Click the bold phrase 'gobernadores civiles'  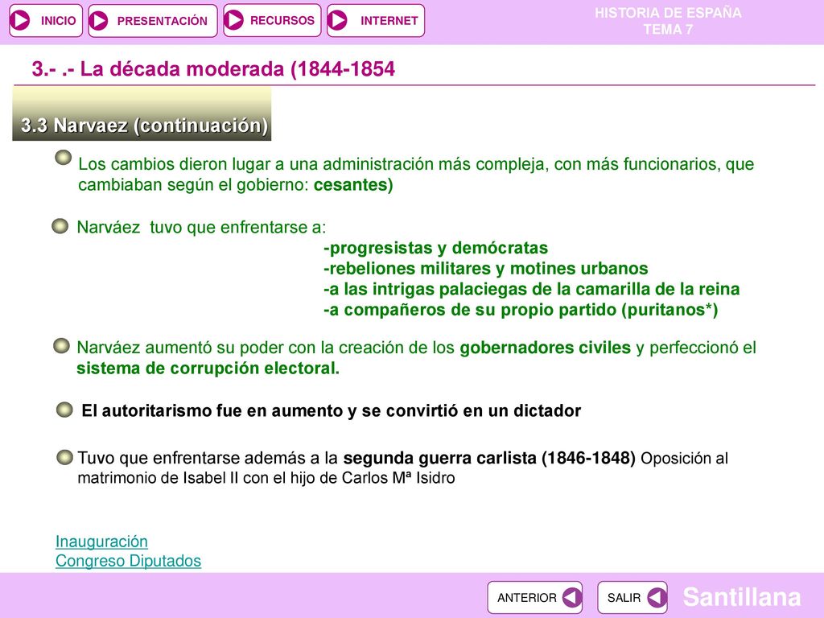coord(545,348)
